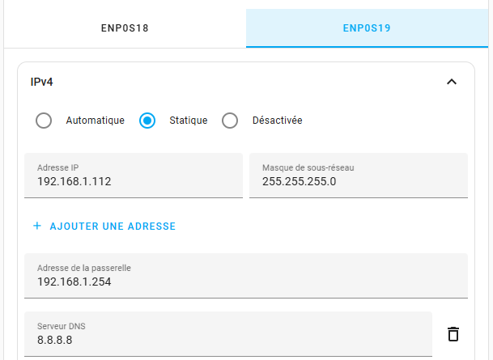Viewport: 493px width, 360px height.
Task: Switch to the ENP0S18 tab
Action: (x=125, y=28)
